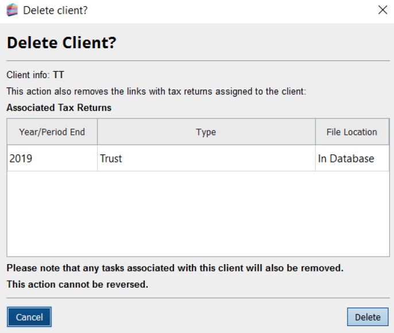Click the note about tasks being removed
The height and width of the screenshot is (333, 394).
(175, 268)
